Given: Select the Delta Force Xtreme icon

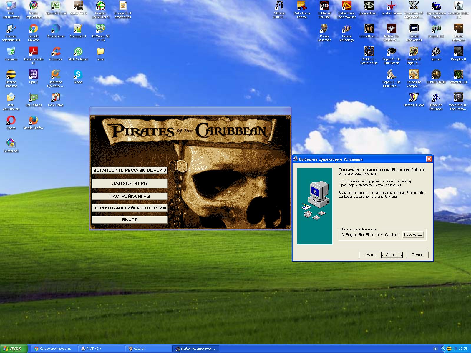Looking at the screenshot, I should (302, 10).
